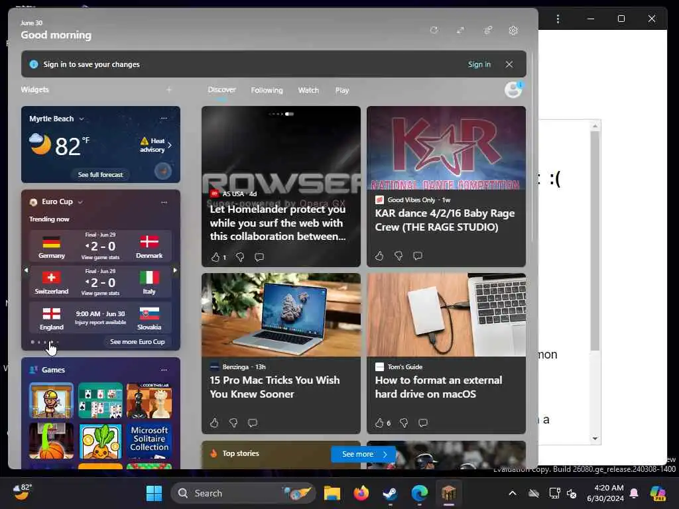Screen dimensions: 679x509
Task: Comment on format external hard drive article
Action: coord(423,422)
